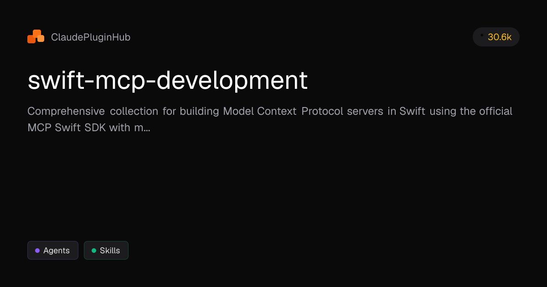The width and height of the screenshot is (547, 287).
Task: Click the purple dot beside Agents
Action: click(x=37, y=251)
